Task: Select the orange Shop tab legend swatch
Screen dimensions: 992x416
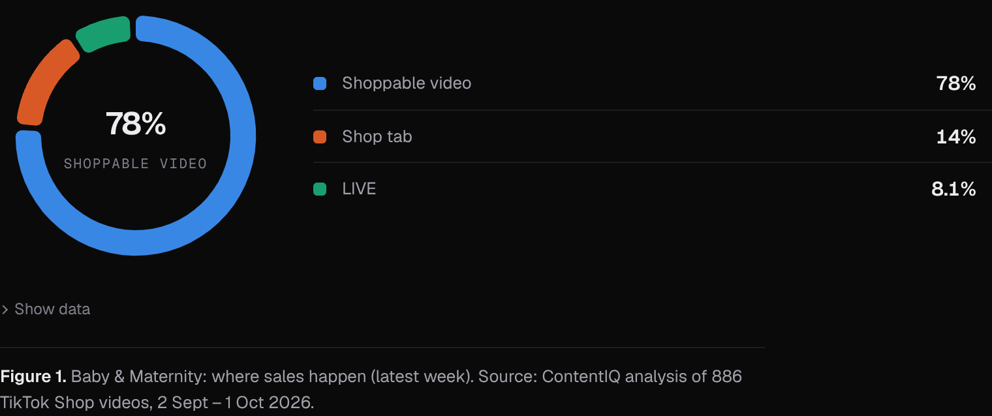Action: (x=320, y=137)
